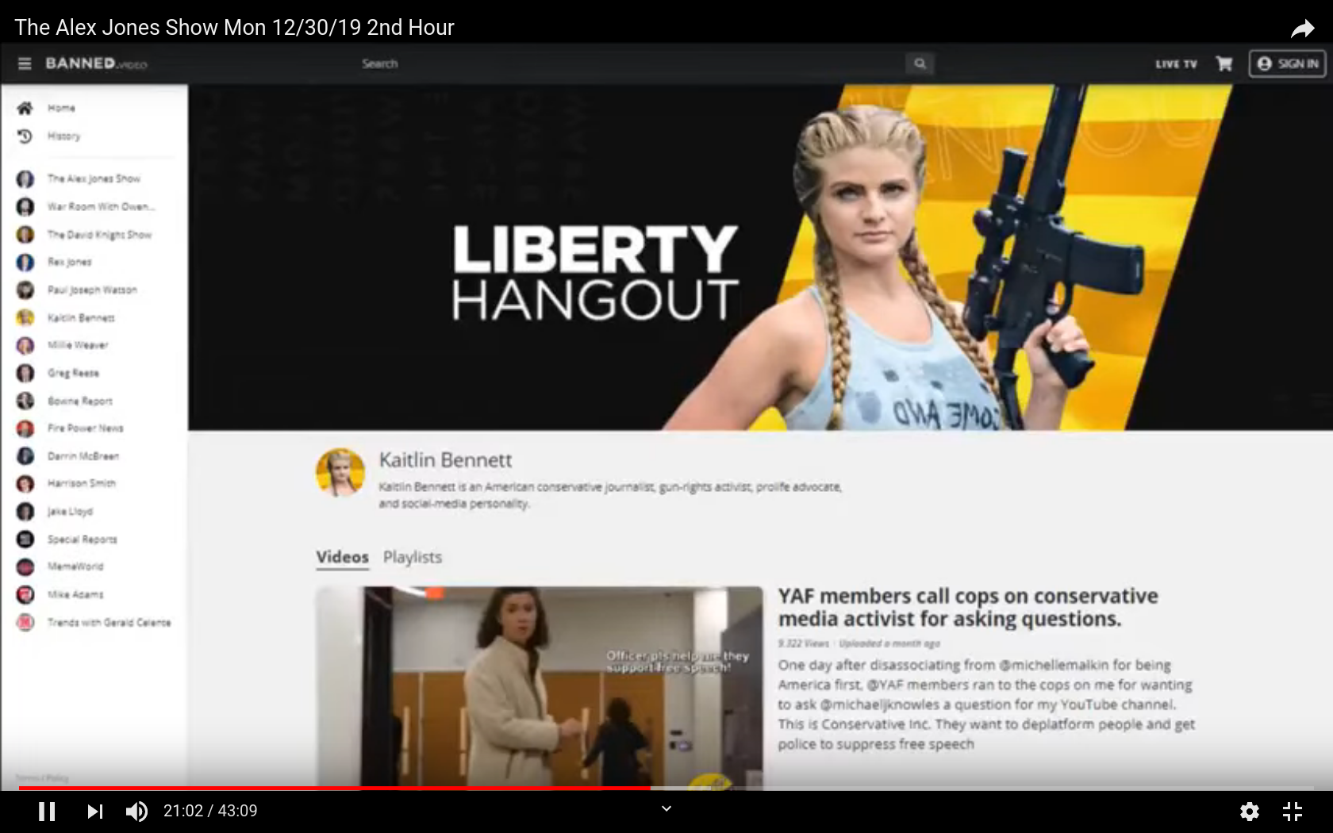Click the search magnifier button
Image resolution: width=1333 pixels, height=833 pixels.
point(920,63)
